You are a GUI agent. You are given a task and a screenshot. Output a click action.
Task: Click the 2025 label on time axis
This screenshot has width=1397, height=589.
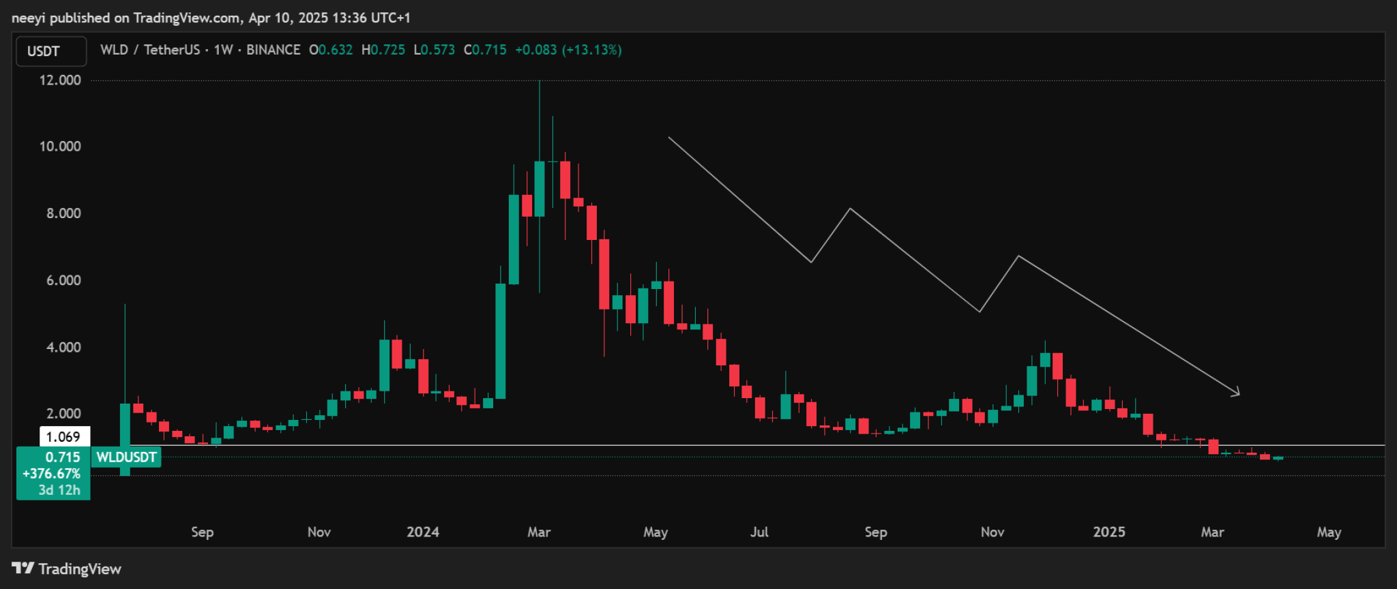tap(1109, 532)
